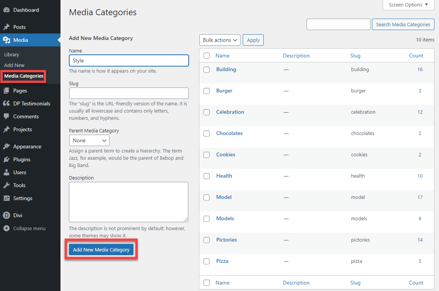Open the Parent Media Category dropdown
Viewport: 439px width, 291px height.
[x=89, y=140]
